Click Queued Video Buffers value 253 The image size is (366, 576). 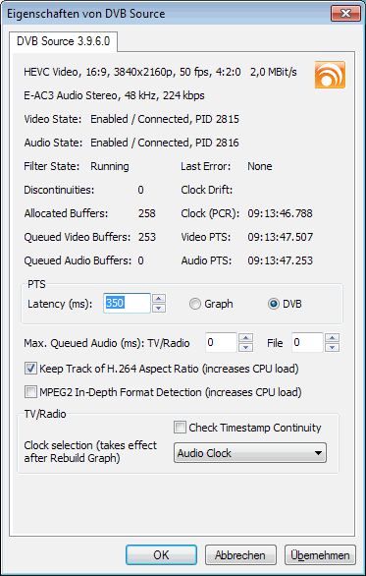coord(146,237)
